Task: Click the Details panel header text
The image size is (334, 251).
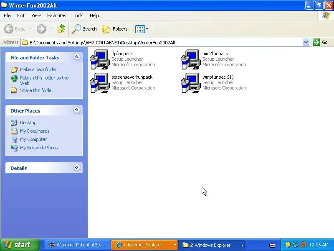Action: click(18, 168)
